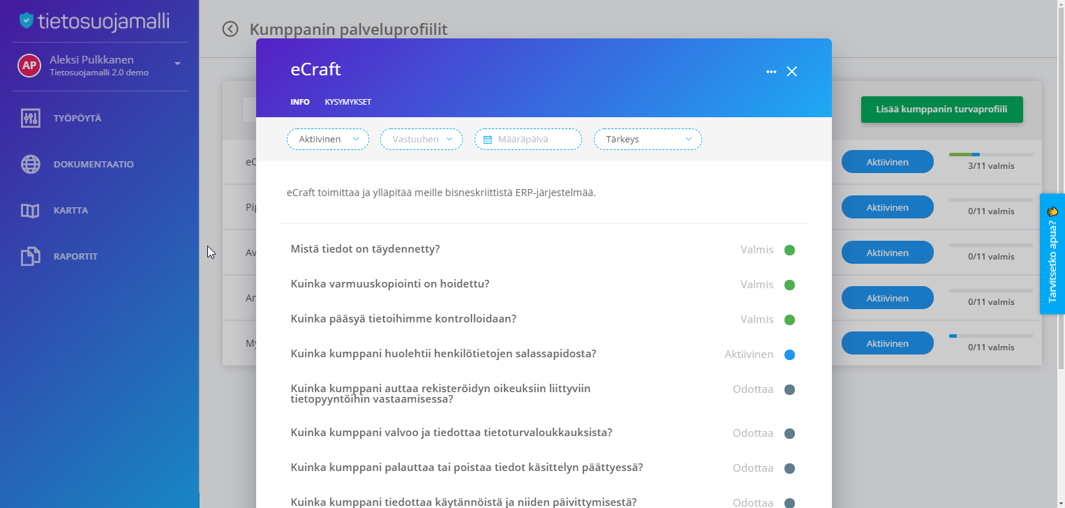The width and height of the screenshot is (1065, 508).
Task: Go back using the arrow beside Kumppanin palveluprofiilit
Action: (230, 29)
